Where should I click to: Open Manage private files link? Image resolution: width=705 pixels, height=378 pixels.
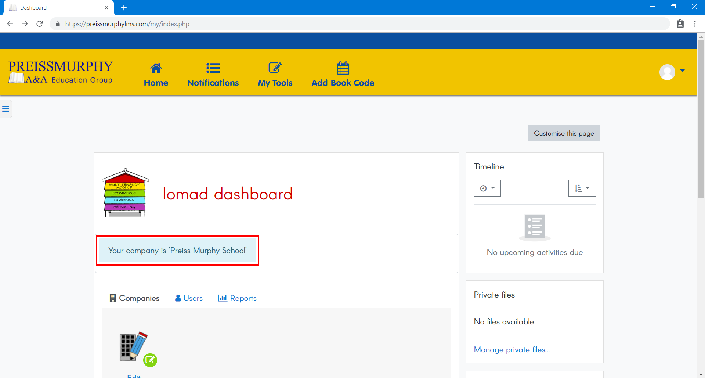511,350
